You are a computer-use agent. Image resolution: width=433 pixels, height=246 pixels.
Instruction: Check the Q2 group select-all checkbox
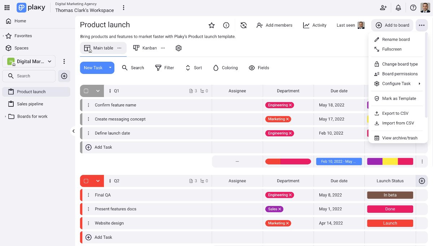point(86,181)
